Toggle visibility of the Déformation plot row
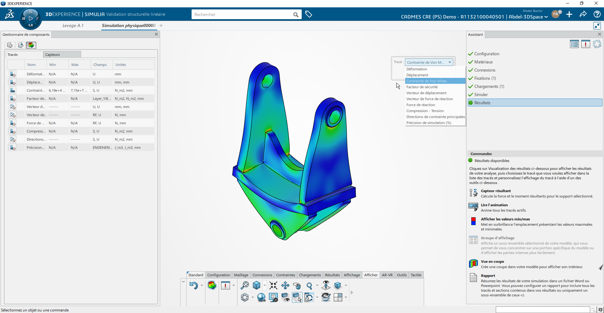Image resolution: width=604 pixels, height=313 pixels. tap(13, 74)
